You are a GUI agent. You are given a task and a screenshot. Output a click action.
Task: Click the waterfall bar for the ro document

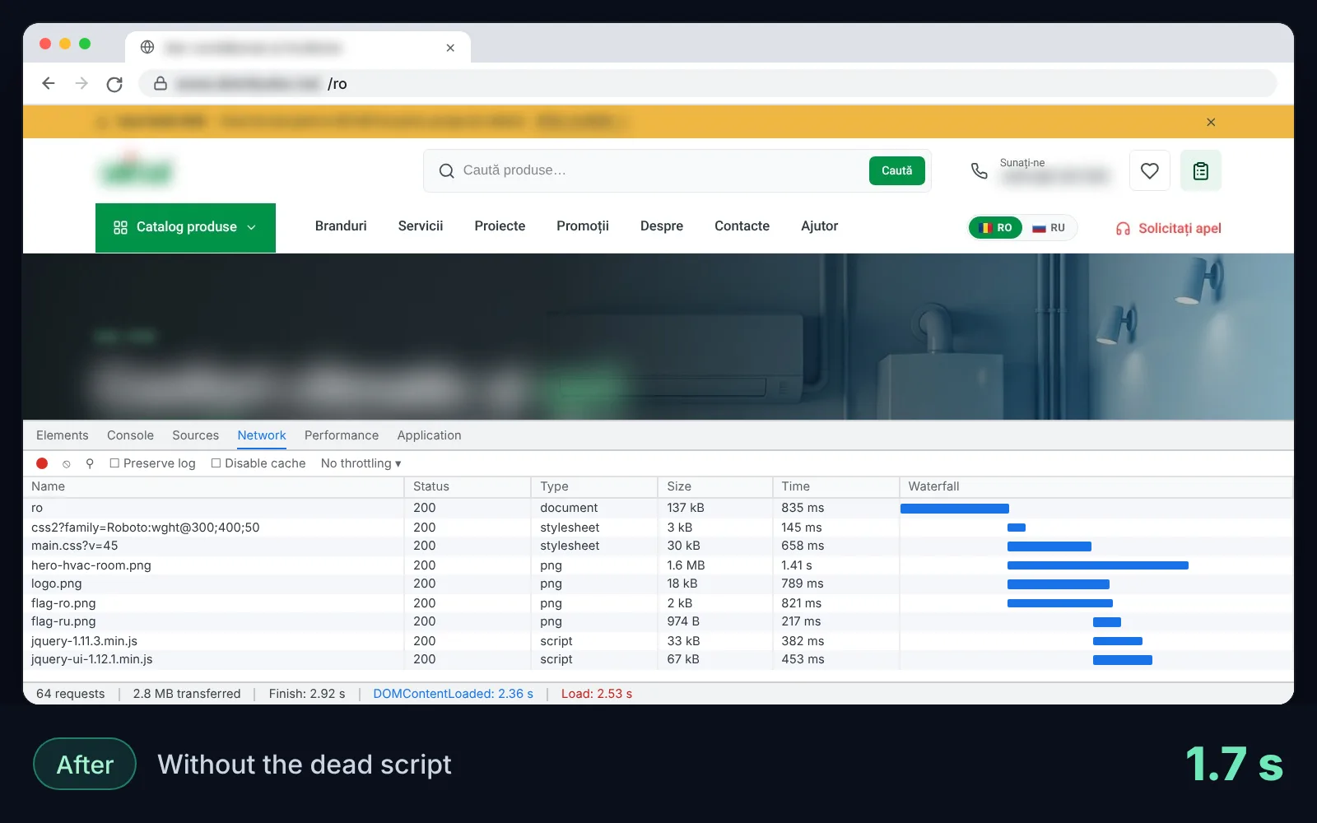click(955, 509)
